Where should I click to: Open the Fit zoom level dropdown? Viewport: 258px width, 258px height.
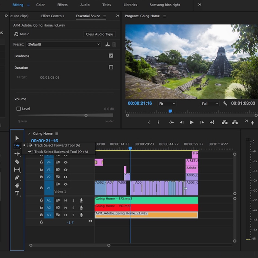[167, 104]
